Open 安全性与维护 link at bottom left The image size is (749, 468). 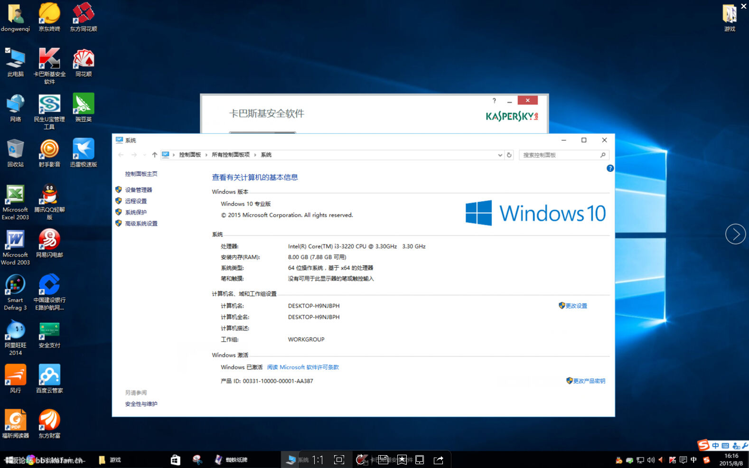coord(141,404)
